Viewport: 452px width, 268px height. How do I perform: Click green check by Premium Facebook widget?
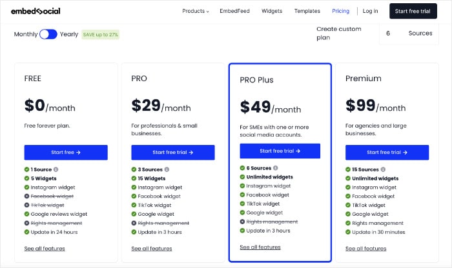tap(348, 196)
